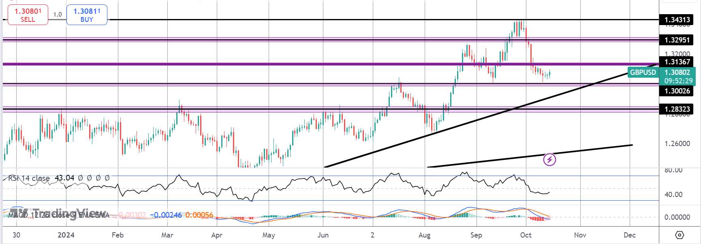Image resolution: width=701 pixels, height=244 pixels.
Task: Click the current price 1.30802 label
Action: pos(677,72)
